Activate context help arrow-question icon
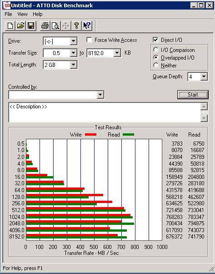The height and width of the screenshot is (274, 215). [87, 25]
